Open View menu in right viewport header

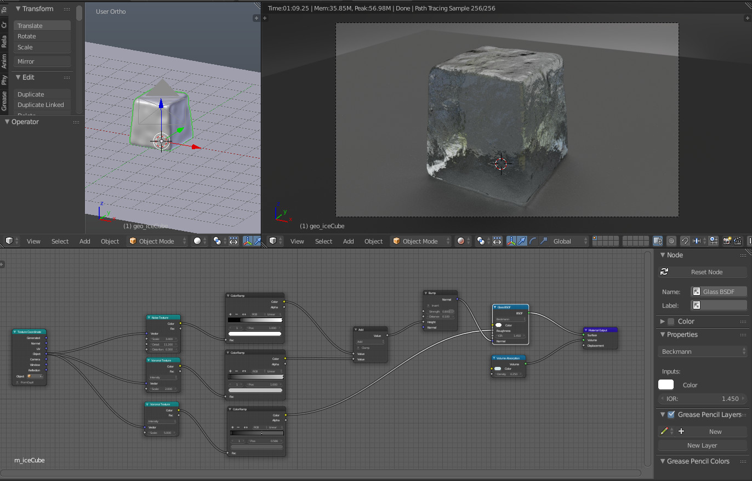(x=297, y=241)
